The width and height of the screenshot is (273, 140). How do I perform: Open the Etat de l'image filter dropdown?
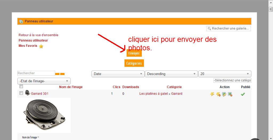[44, 81]
